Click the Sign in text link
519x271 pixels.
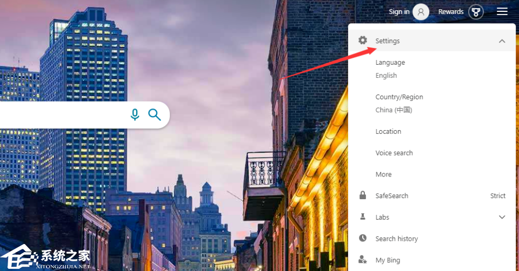point(399,12)
